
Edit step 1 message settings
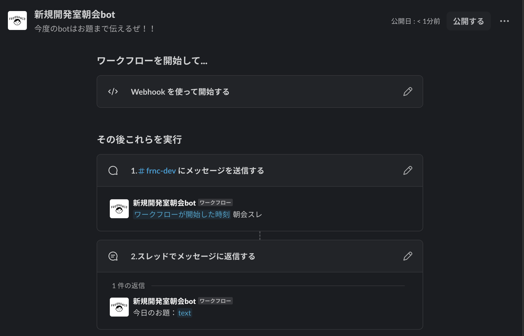coord(408,171)
